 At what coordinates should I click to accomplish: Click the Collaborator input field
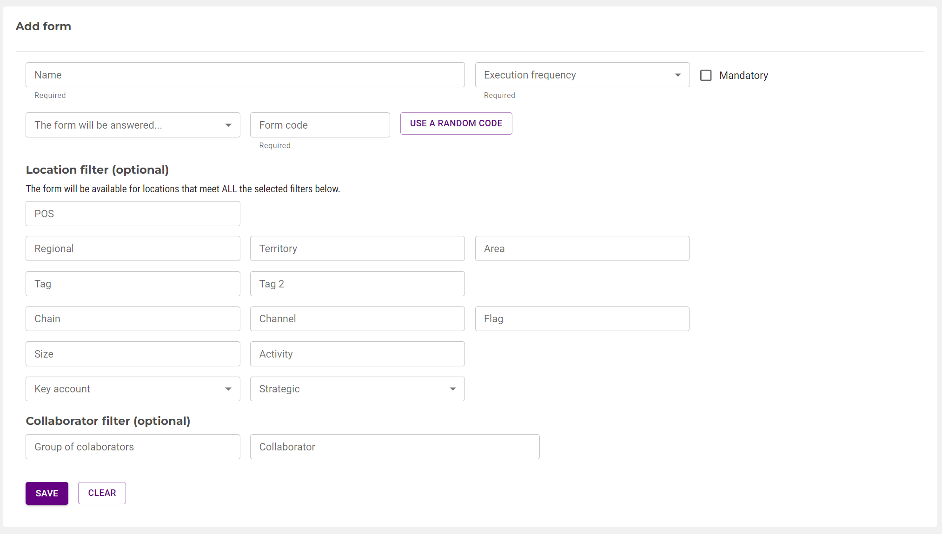pos(394,447)
